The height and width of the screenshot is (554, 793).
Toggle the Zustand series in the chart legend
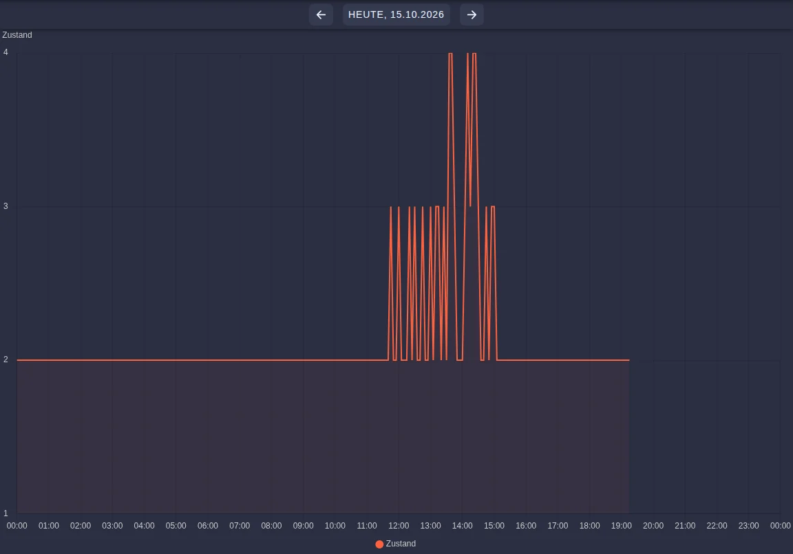[396, 544]
